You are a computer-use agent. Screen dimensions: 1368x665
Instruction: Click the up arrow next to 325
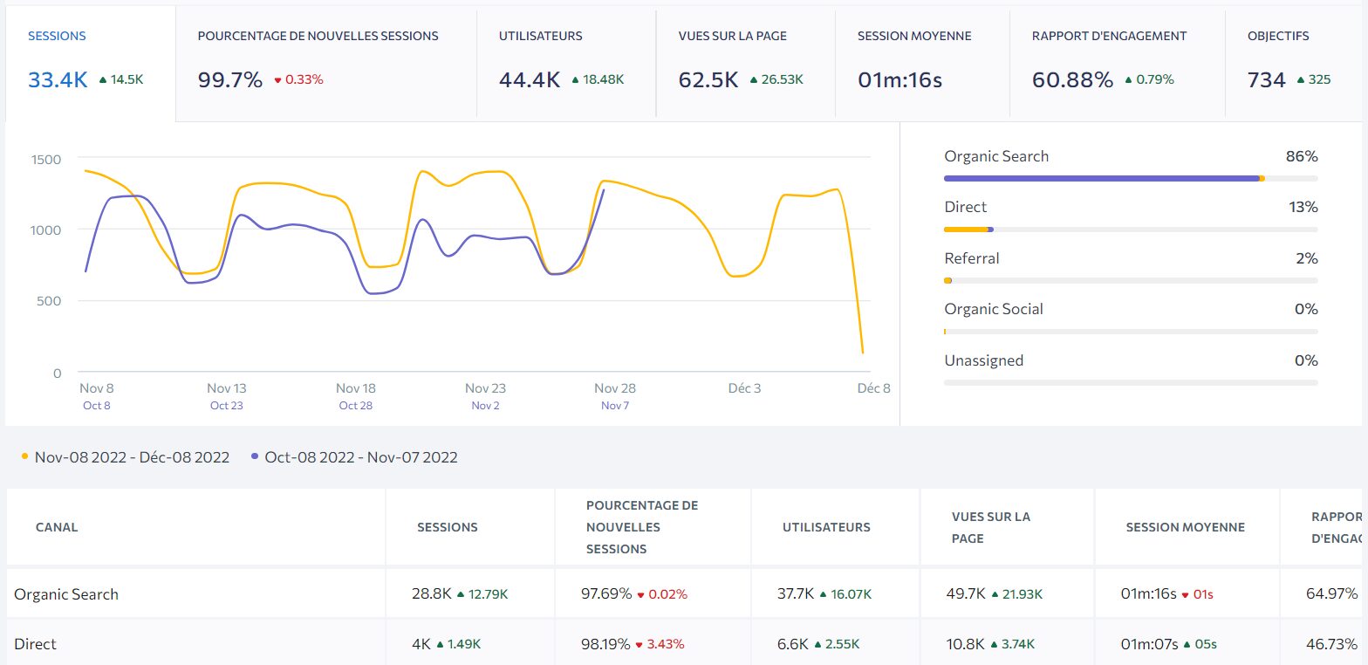click(1301, 80)
